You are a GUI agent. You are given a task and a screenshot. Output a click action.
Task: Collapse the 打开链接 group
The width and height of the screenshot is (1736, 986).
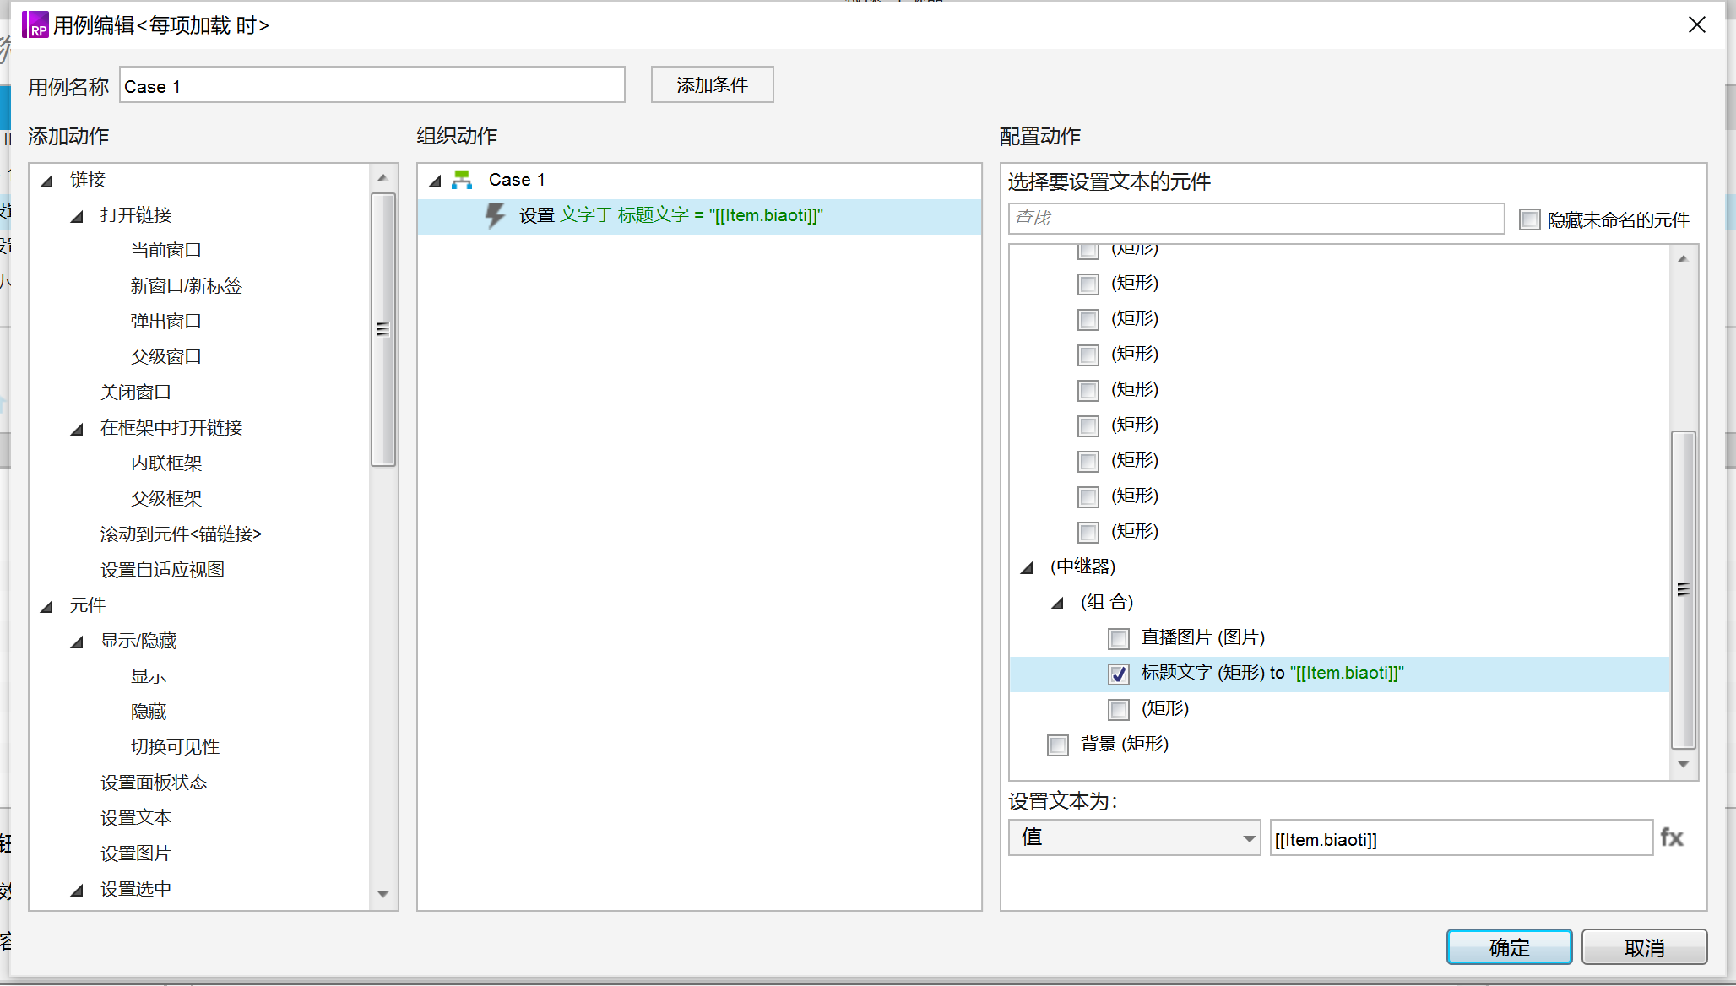click(78, 216)
